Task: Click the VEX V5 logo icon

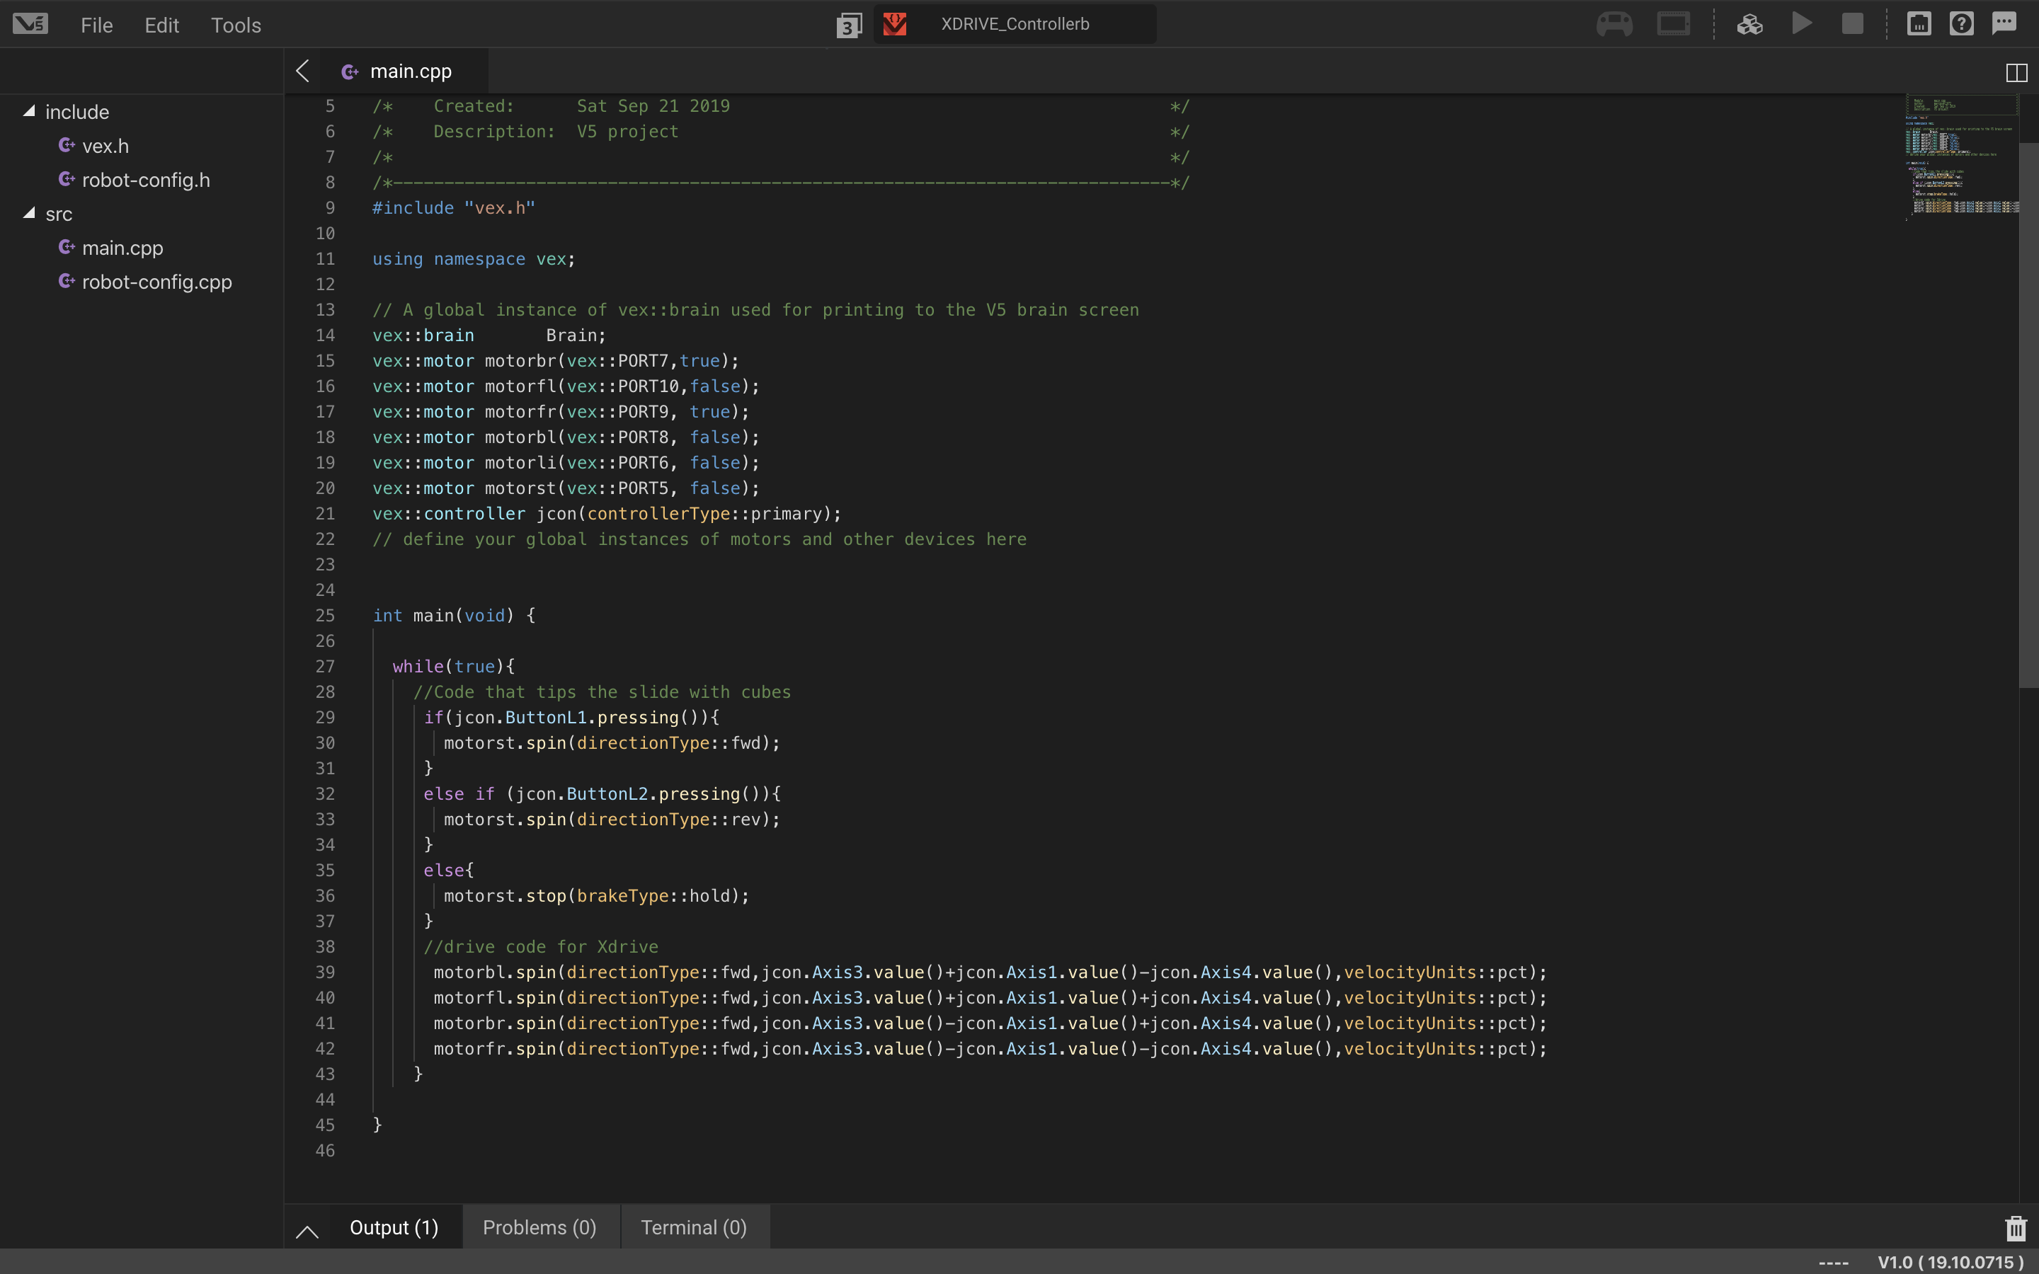Action: (x=30, y=23)
